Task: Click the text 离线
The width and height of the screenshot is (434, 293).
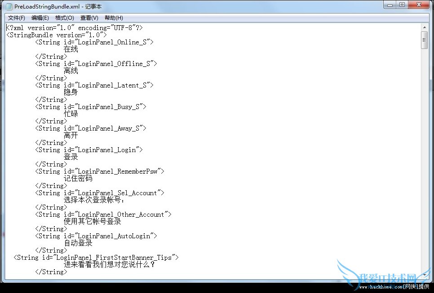Action: pyautogui.click(x=71, y=71)
